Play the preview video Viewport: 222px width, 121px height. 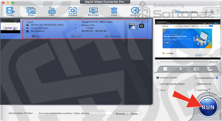(181, 69)
